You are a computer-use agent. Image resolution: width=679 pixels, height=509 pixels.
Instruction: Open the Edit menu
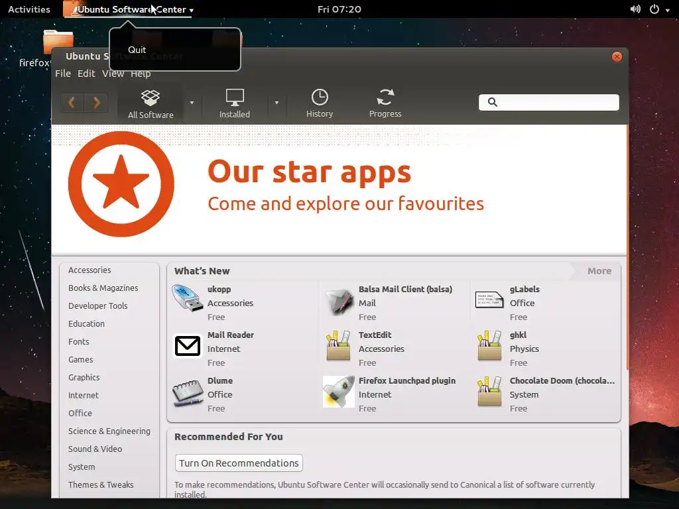pos(86,73)
